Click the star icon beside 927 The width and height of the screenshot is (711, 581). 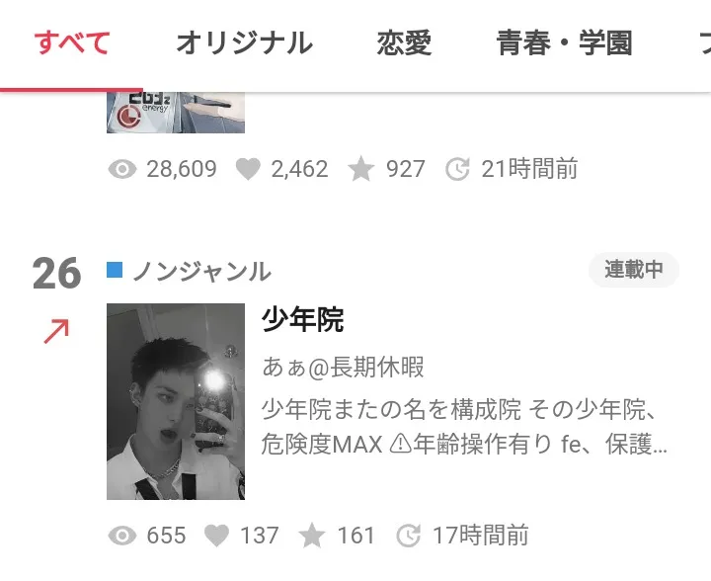(x=361, y=169)
